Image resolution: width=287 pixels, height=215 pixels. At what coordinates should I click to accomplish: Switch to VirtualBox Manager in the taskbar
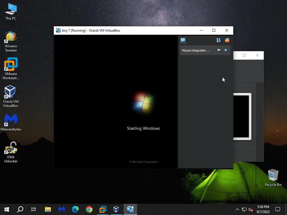[x=116, y=209]
